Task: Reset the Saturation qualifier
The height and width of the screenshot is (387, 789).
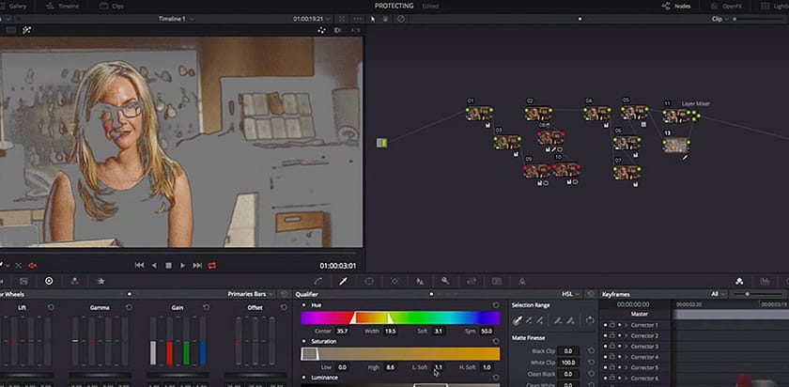Action: [x=496, y=341]
